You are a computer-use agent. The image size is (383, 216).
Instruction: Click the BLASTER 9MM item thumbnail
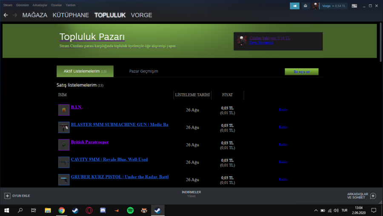point(64,127)
